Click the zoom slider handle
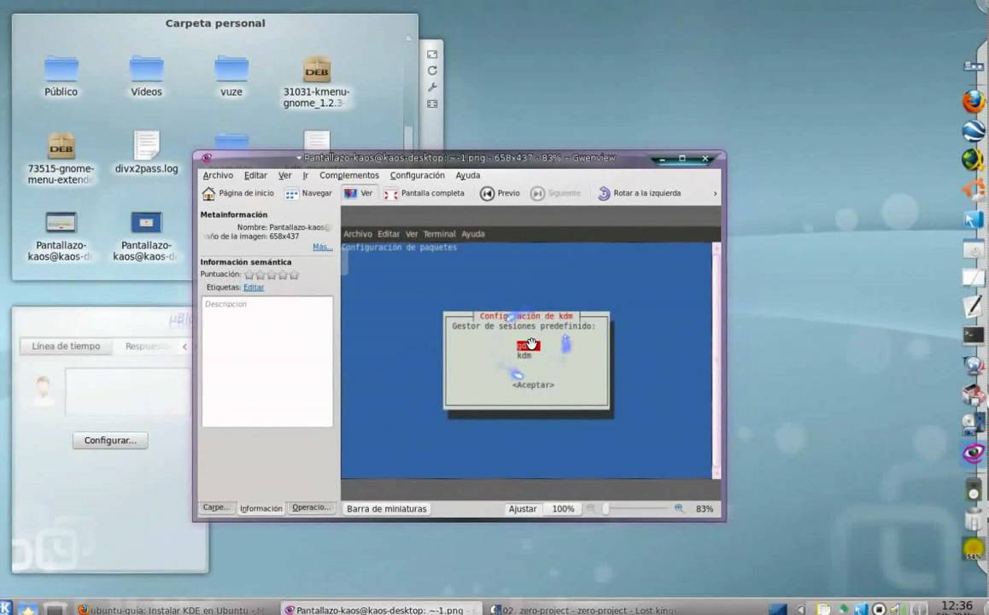Viewport: 989px width, 615px height. coord(605,508)
